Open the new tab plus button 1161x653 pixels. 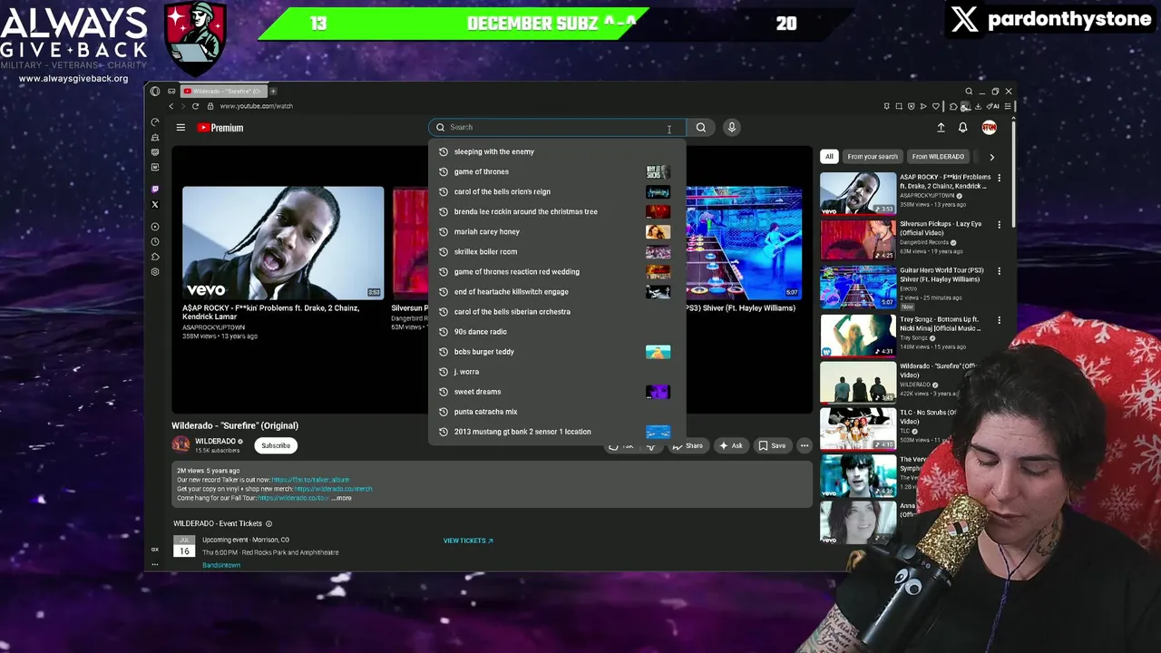273,91
